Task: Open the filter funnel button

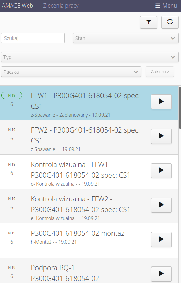Action: tap(149, 22)
